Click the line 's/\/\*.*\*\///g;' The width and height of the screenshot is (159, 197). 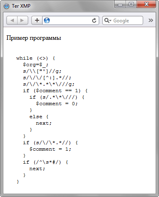[x=49, y=84]
